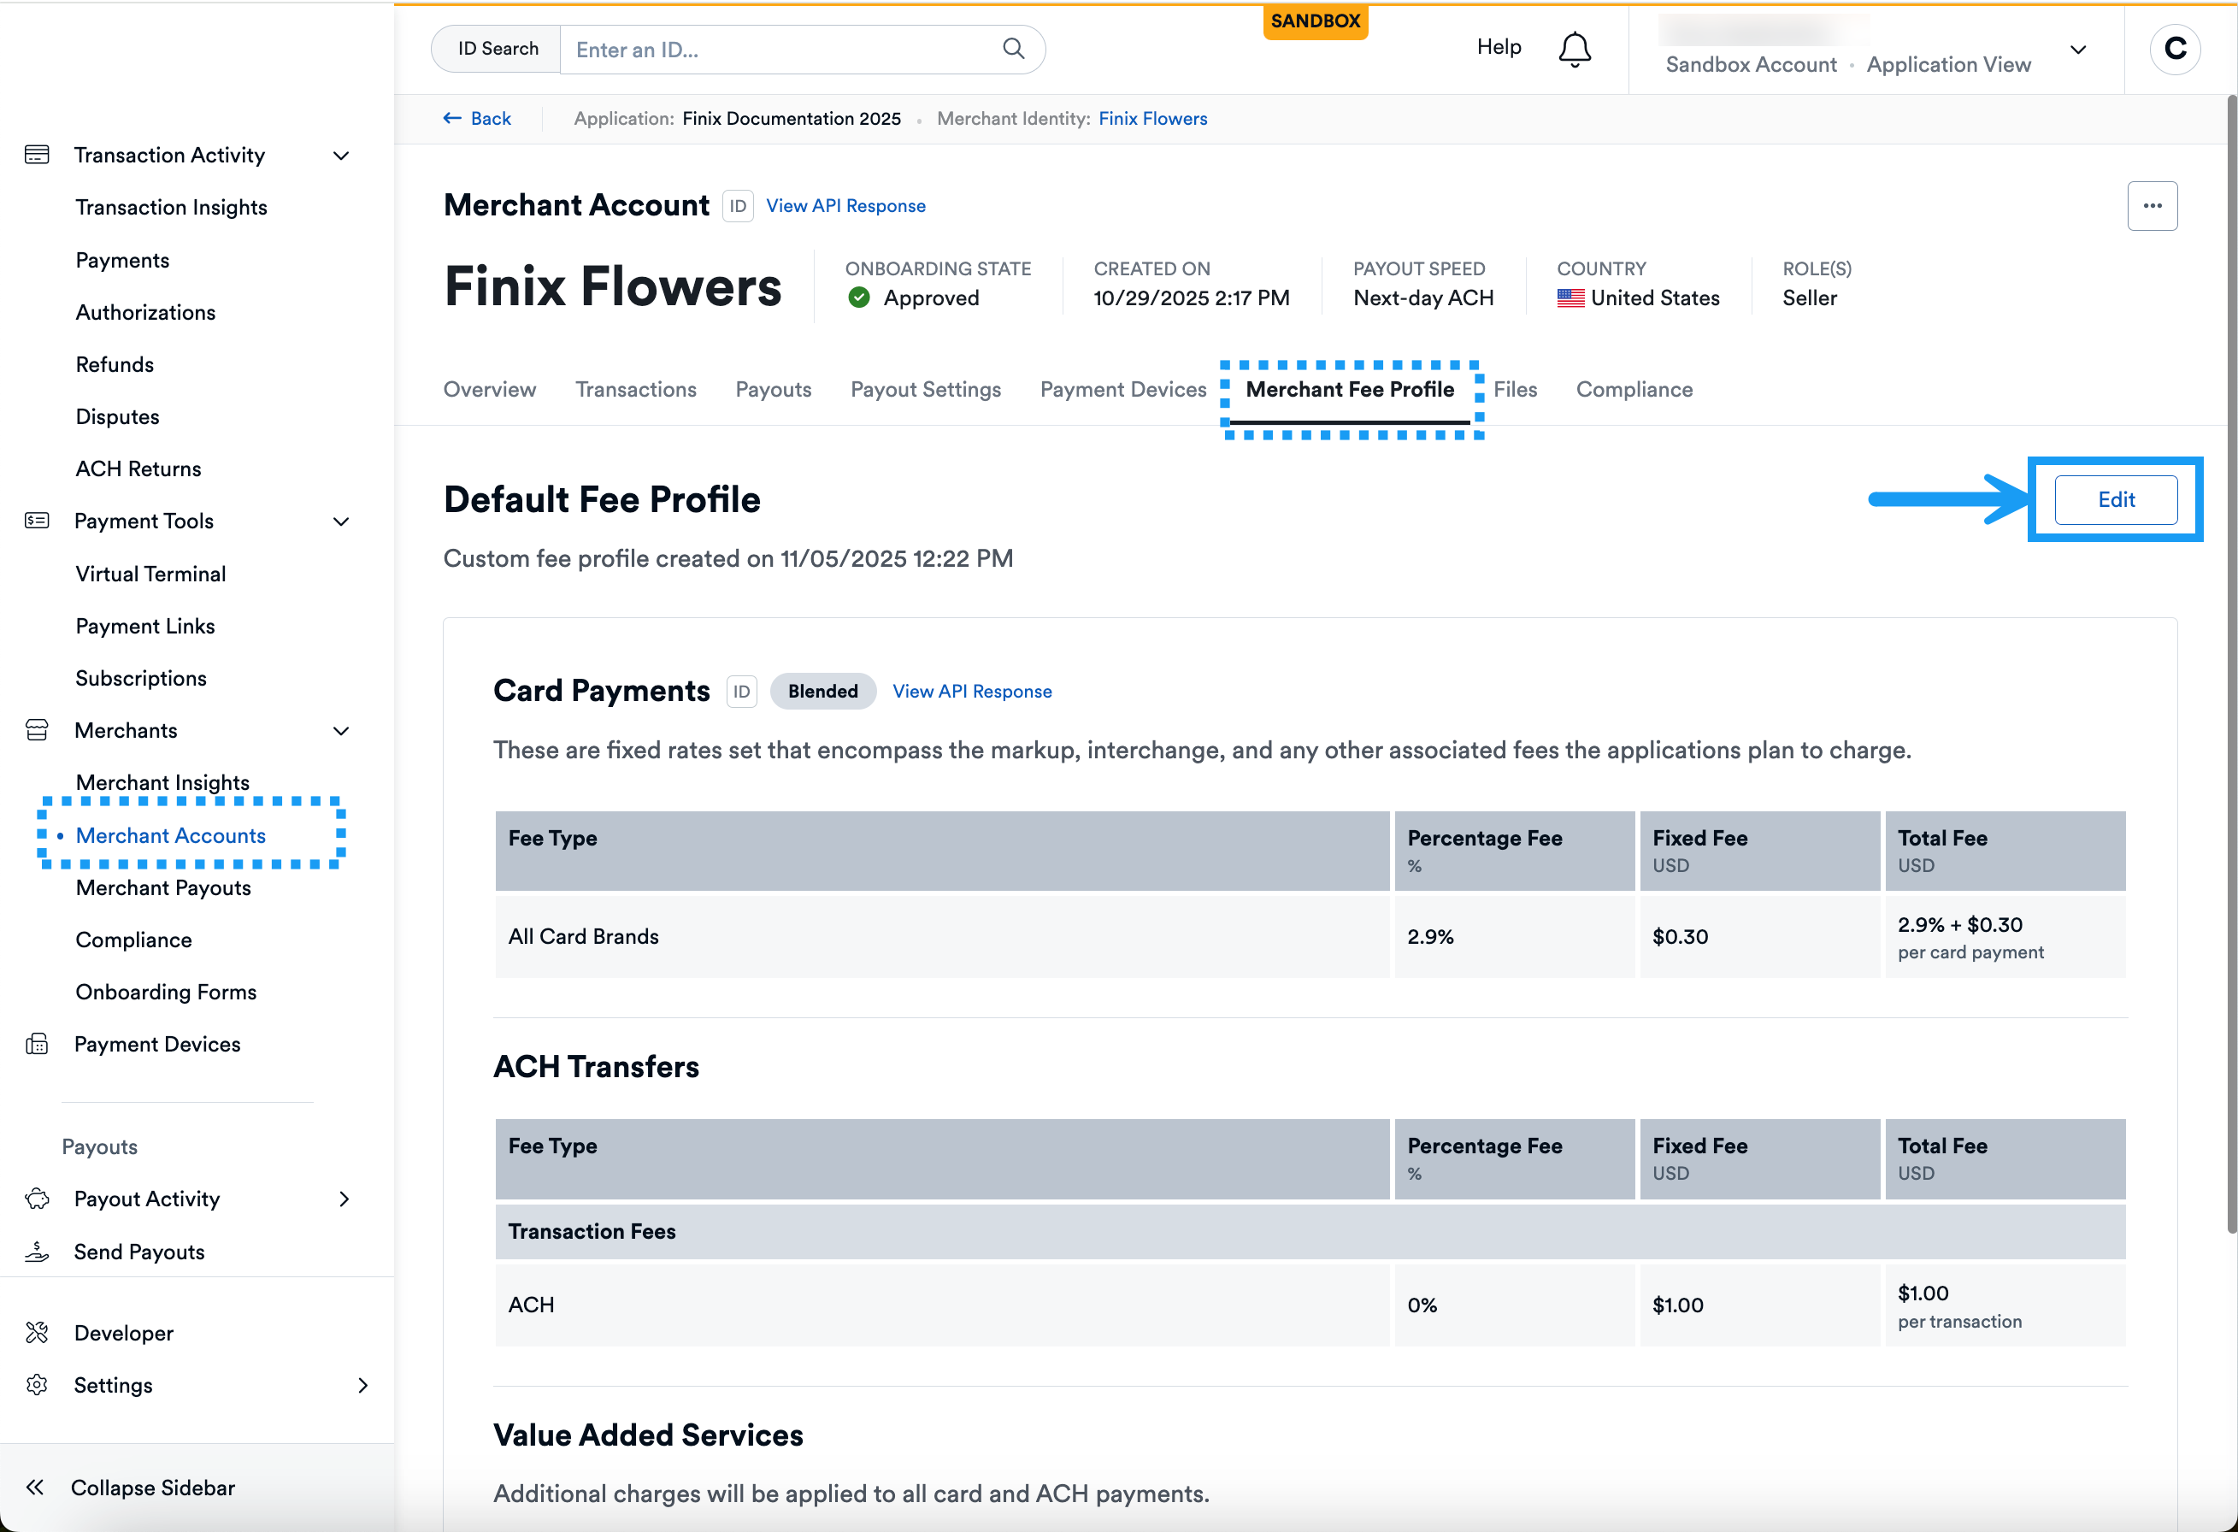The width and height of the screenshot is (2238, 1532).
Task: Click the Send Payouts icon
Action: tap(38, 1251)
